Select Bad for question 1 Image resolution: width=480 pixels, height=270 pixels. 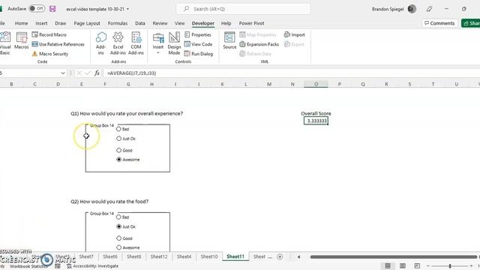coord(118,129)
